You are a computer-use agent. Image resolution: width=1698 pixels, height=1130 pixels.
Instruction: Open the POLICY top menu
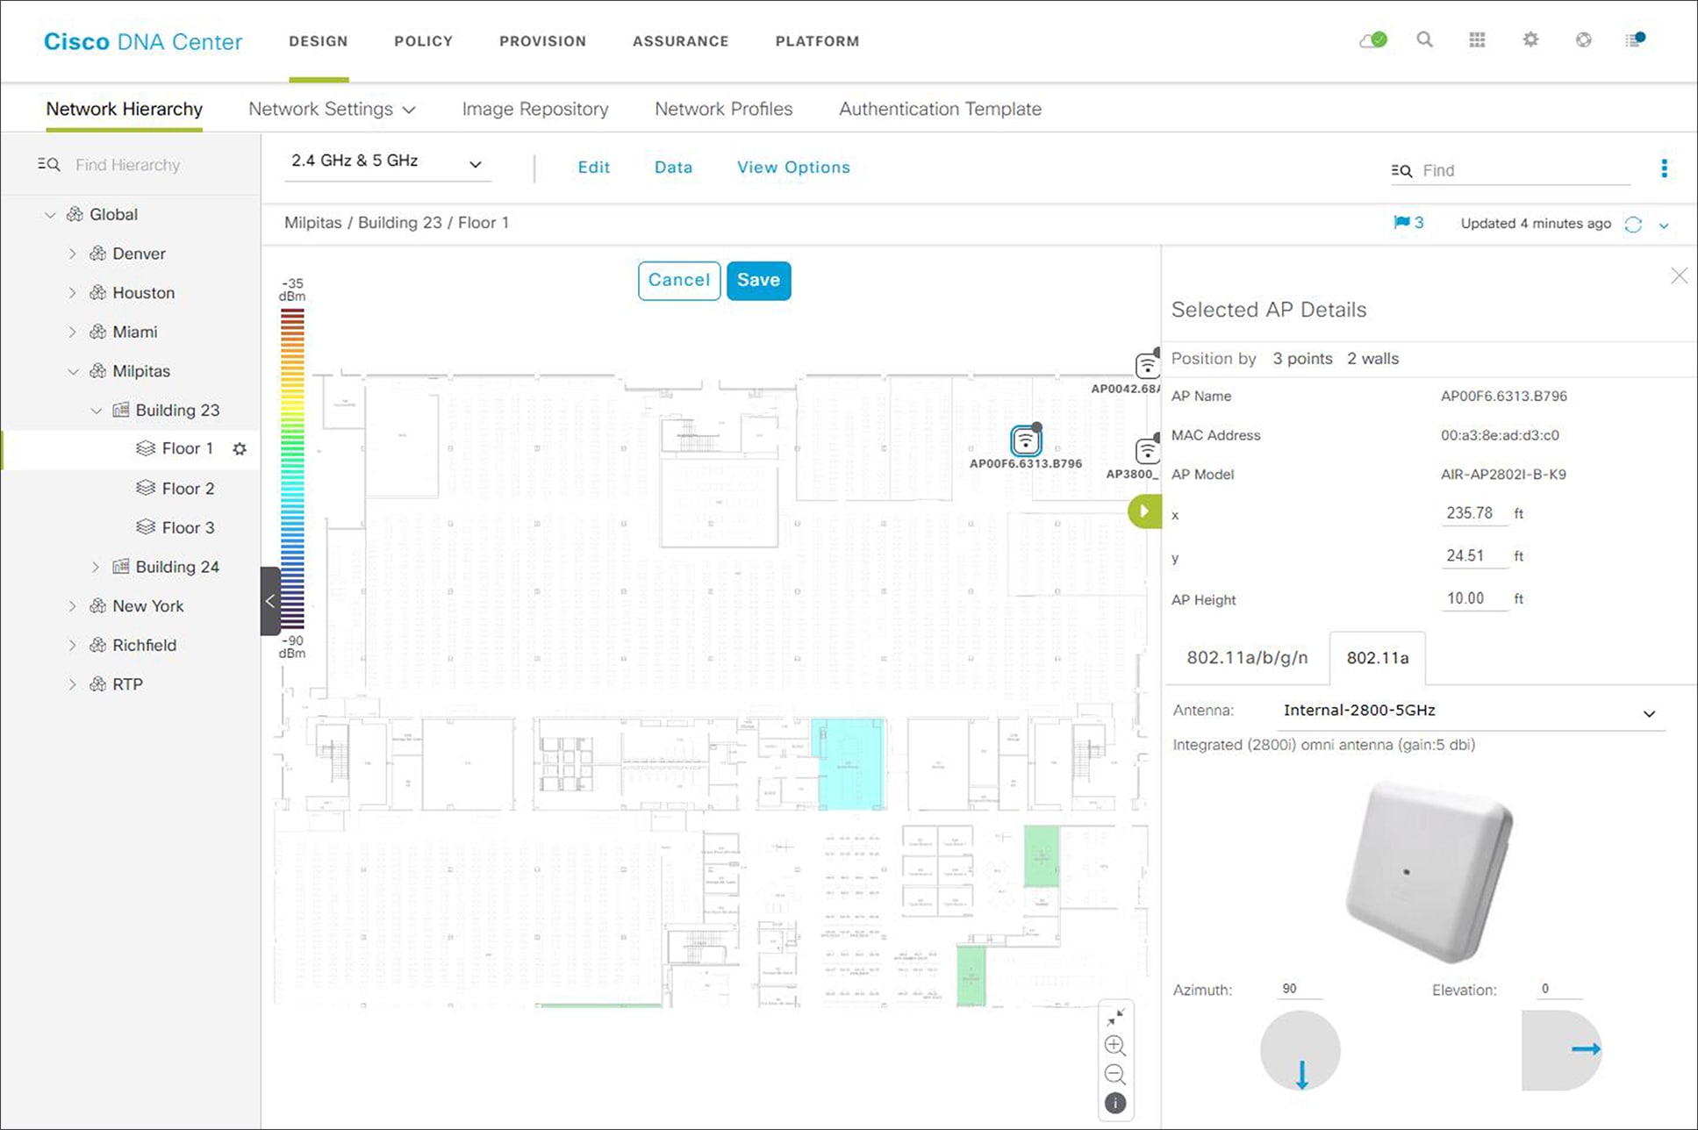(x=424, y=41)
